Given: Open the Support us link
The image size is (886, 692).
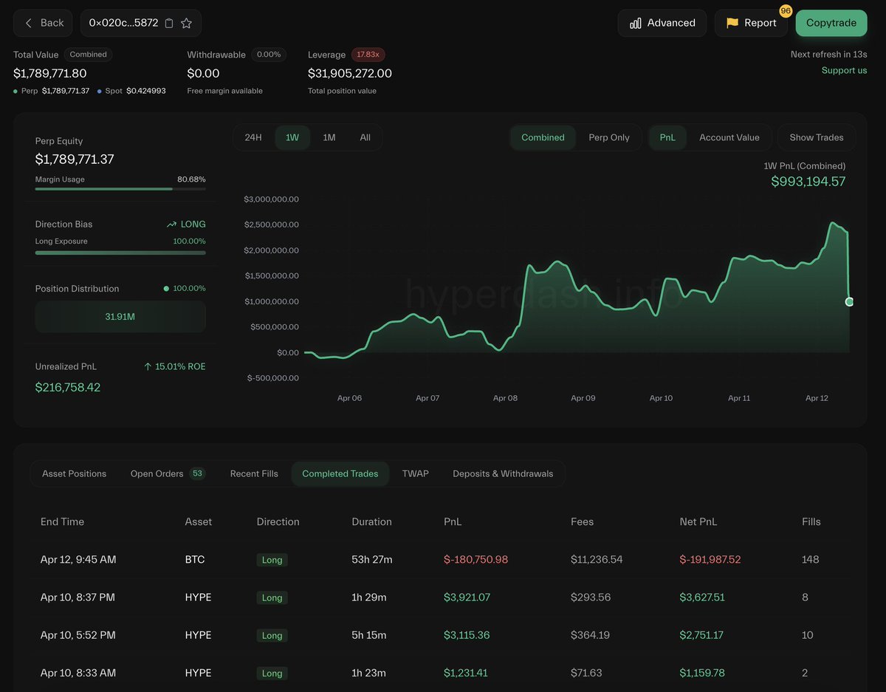Looking at the screenshot, I should point(844,70).
